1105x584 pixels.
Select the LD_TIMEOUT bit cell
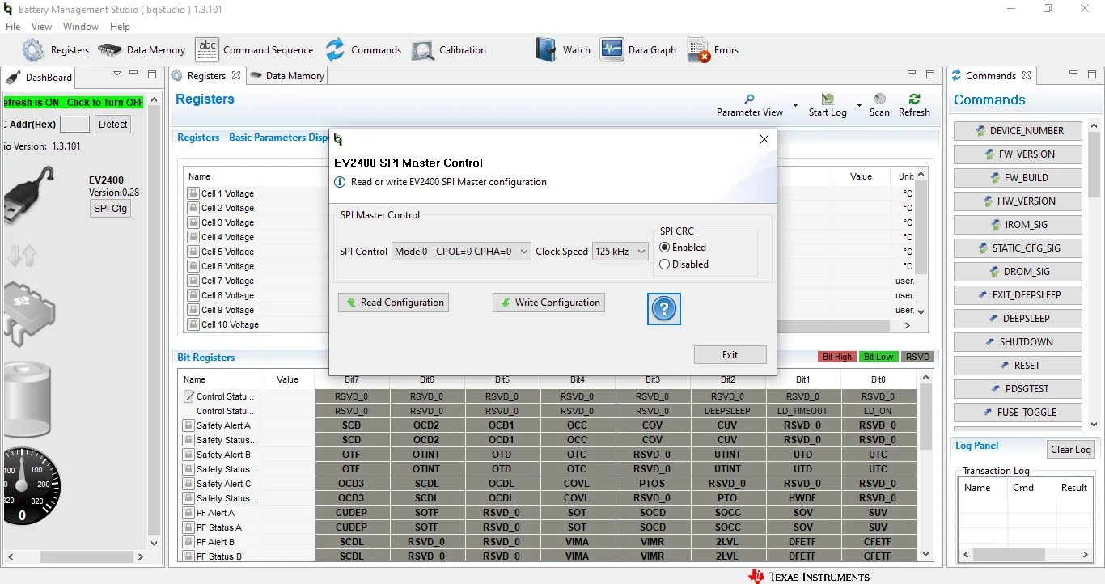[x=803, y=411]
